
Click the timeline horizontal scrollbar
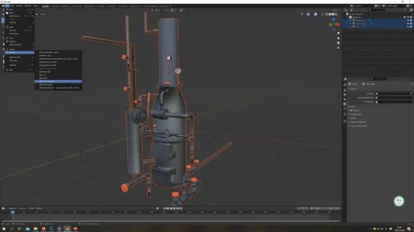click(x=171, y=221)
